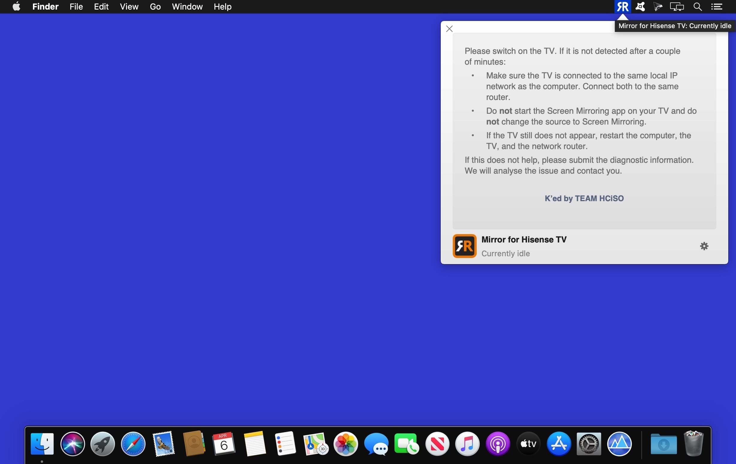Click the 'Do not start the Screen Mirroring' bullet
Image resolution: width=736 pixels, height=464 pixels.
[591, 116]
